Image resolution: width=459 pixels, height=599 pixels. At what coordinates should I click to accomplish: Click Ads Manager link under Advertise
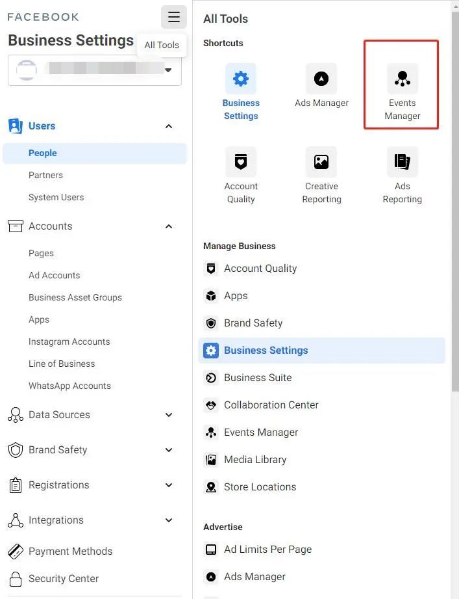[x=254, y=576]
